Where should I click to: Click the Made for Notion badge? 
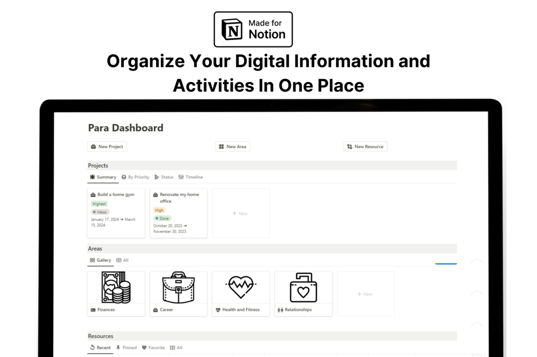(x=253, y=29)
